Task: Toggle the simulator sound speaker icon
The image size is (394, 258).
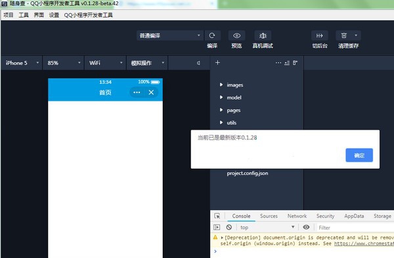Action: (198, 63)
